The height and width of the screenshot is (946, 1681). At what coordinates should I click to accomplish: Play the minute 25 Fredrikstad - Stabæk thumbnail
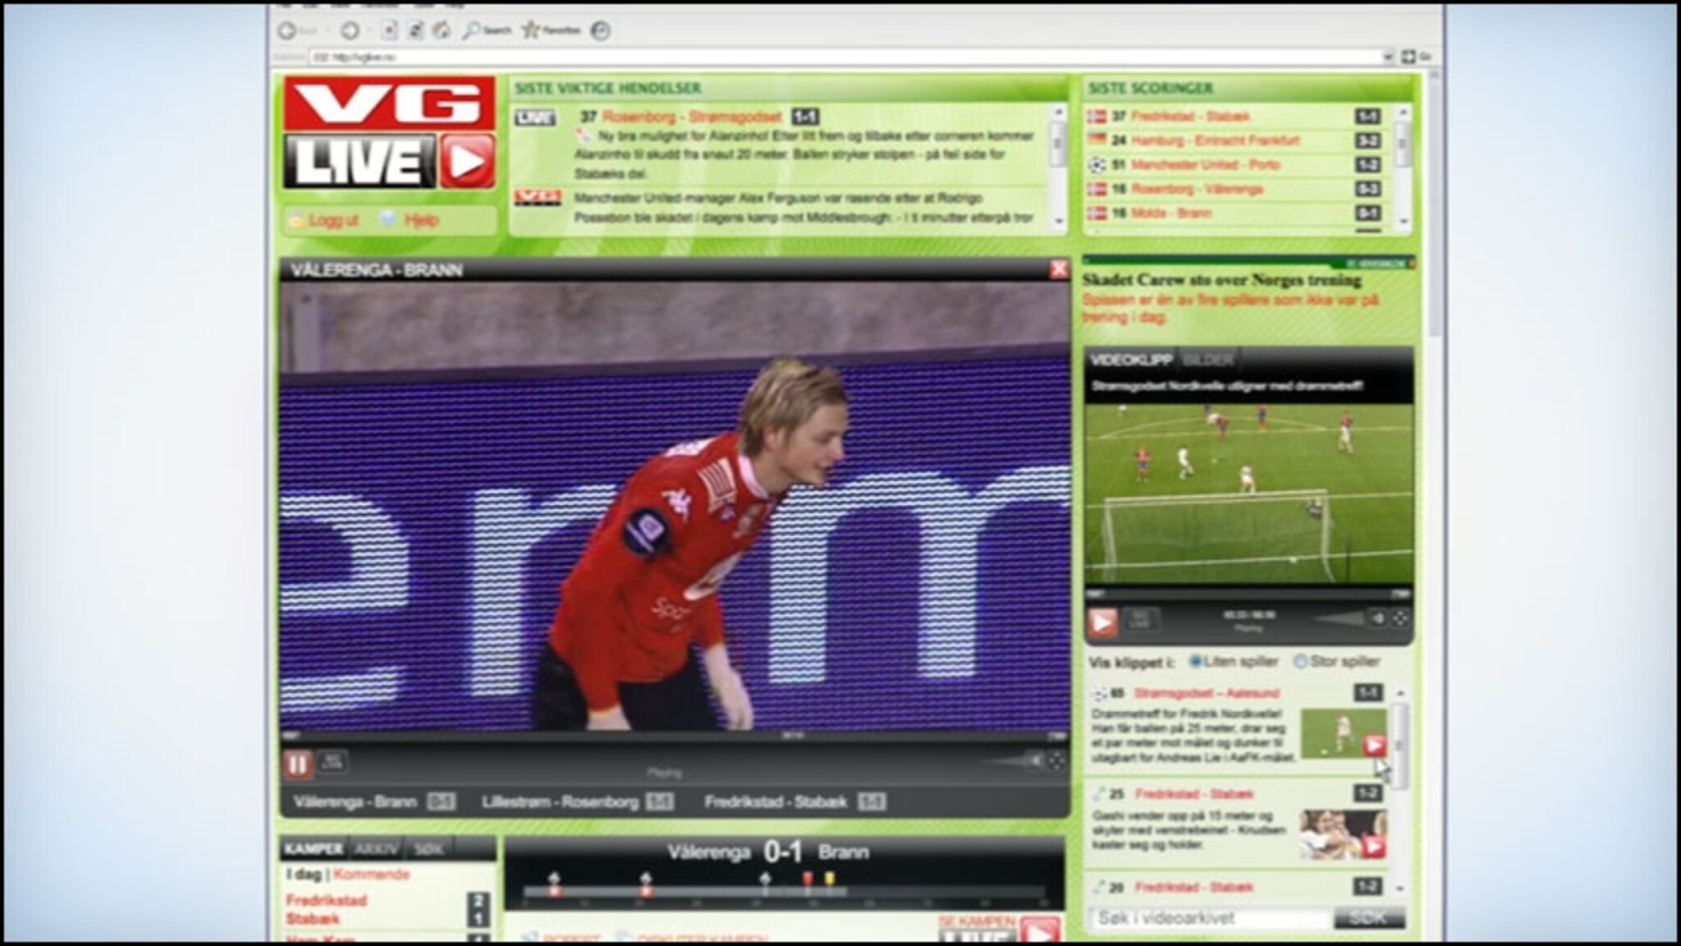click(1344, 834)
